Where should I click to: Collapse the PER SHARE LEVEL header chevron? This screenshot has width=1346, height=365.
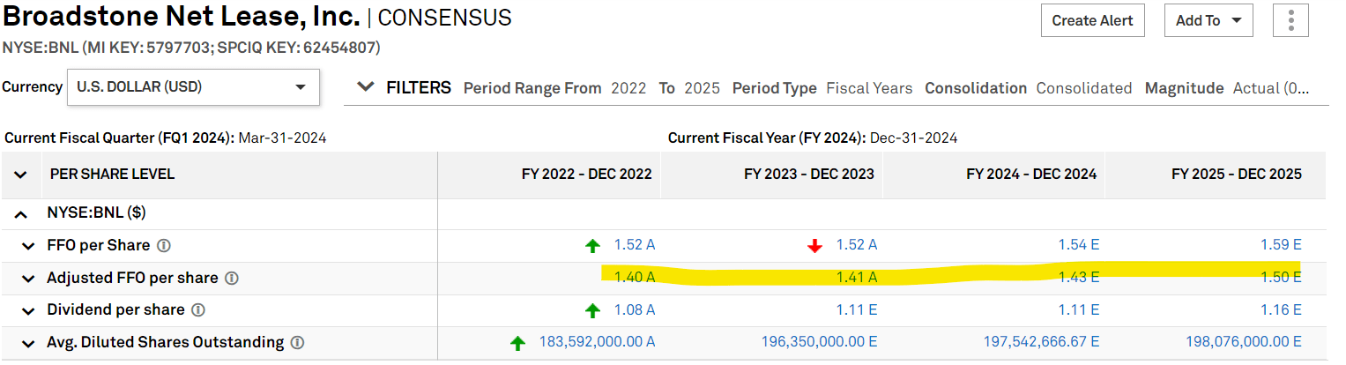(x=20, y=175)
